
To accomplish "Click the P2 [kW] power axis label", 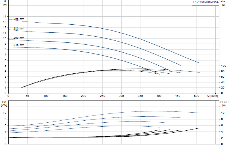I will (x=4, y=103).
